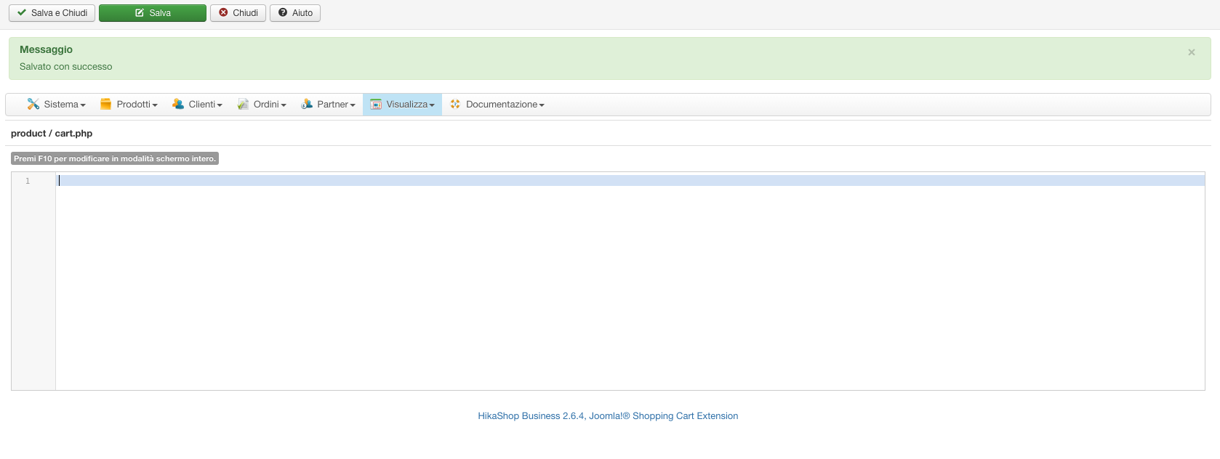Click the Clienti people icon
The height and width of the screenshot is (459, 1220).
click(178, 104)
